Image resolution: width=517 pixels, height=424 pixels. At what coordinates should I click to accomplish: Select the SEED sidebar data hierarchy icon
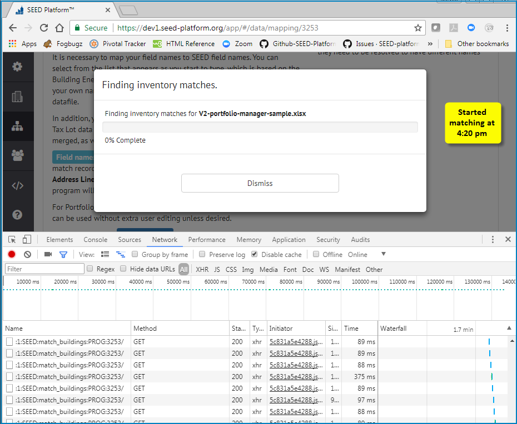[x=17, y=126]
